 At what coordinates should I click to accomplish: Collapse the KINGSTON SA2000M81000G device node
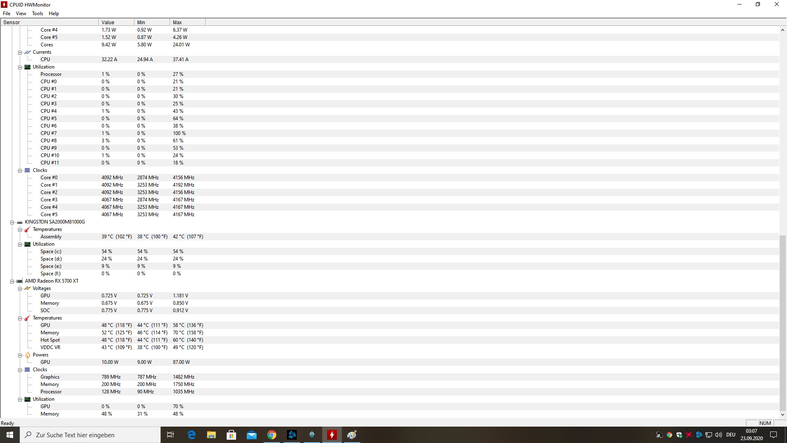click(x=12, y=222)
